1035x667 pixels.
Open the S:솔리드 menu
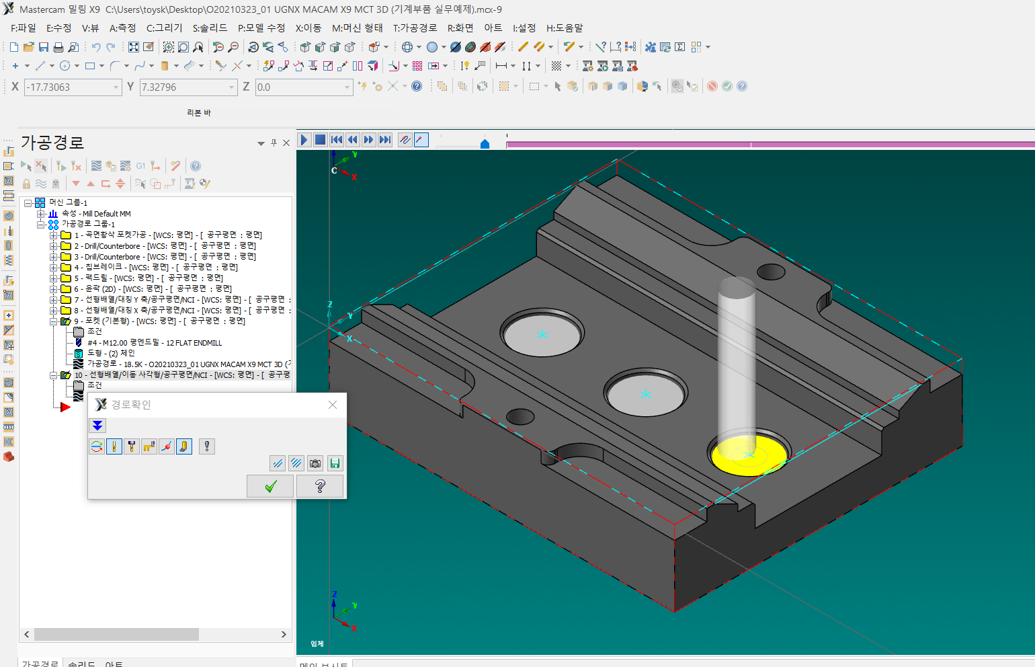210,28
